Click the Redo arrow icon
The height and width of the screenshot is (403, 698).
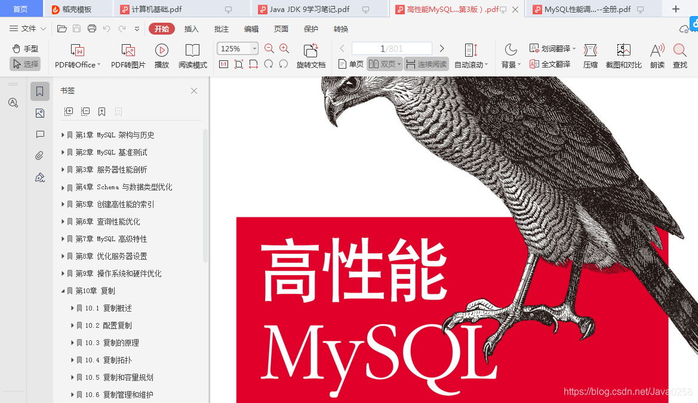[122, 29]
